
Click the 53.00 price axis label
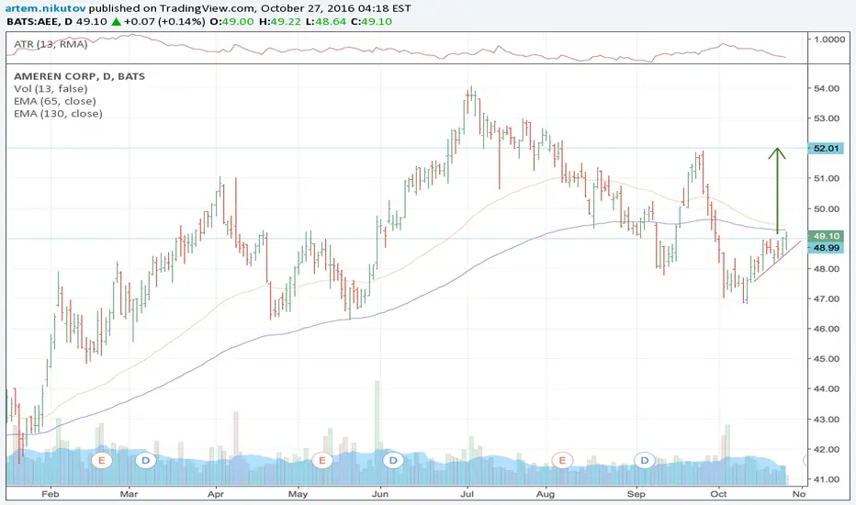click(x=827, y=118)
